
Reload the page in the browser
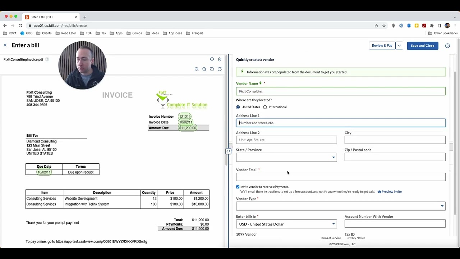pos(20,26)
